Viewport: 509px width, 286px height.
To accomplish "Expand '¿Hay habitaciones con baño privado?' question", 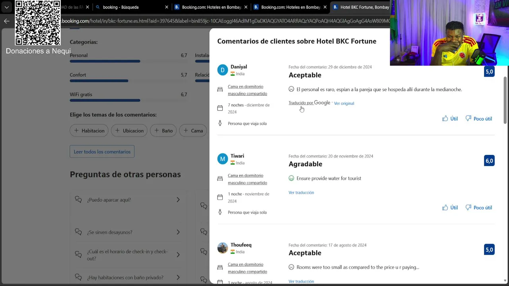I will 128,278.
